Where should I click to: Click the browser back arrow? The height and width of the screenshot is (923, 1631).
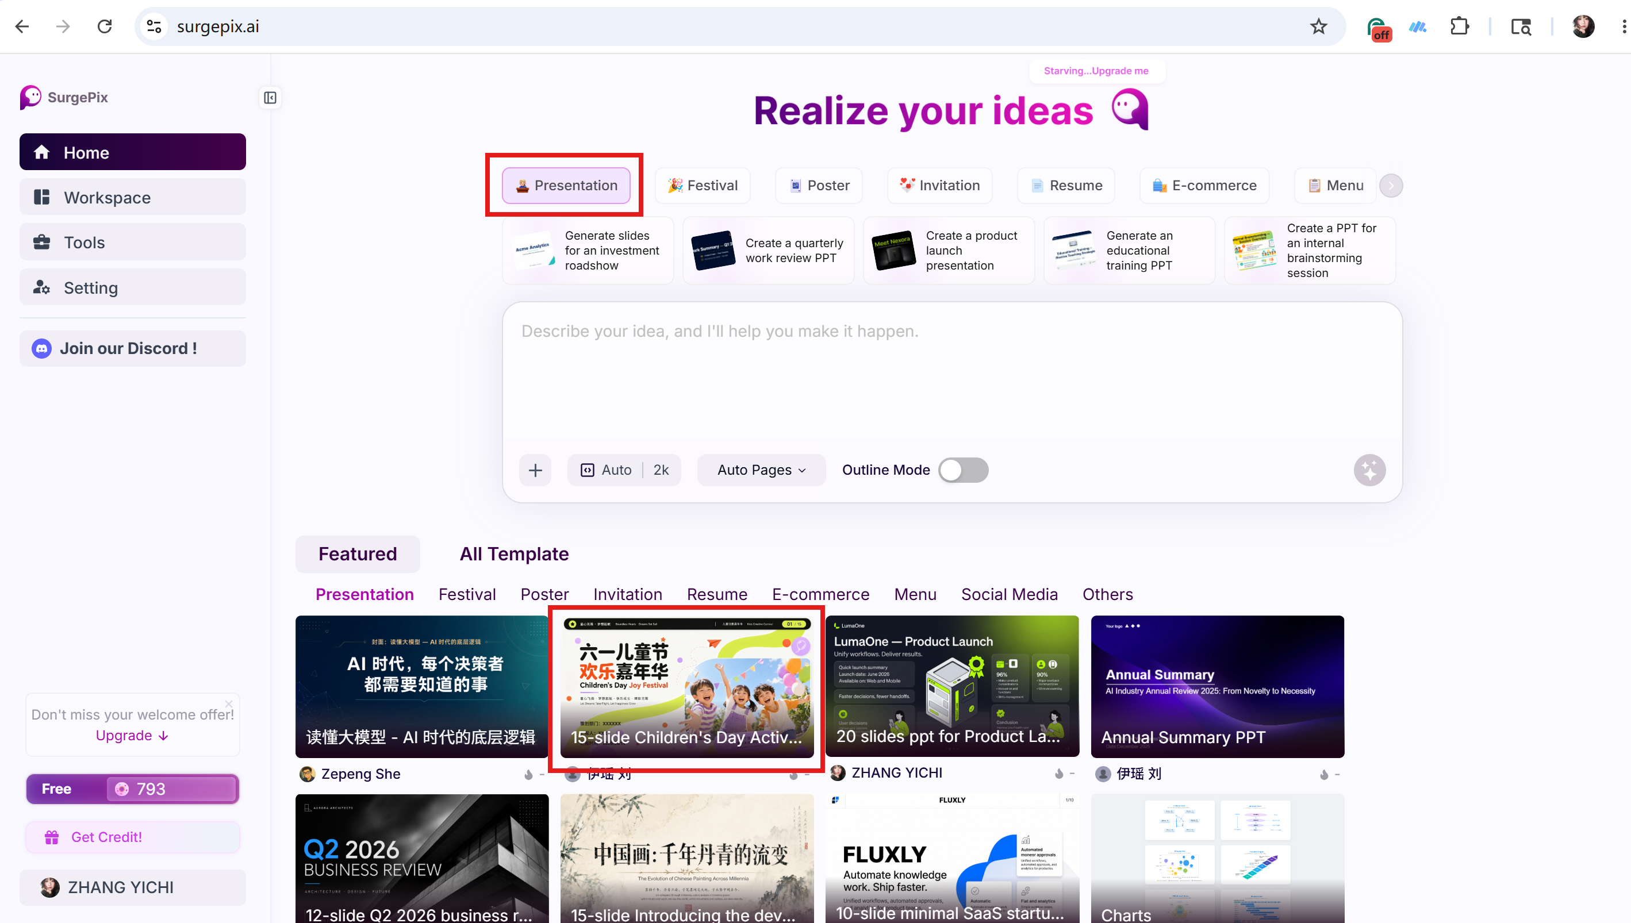(22, 26)
